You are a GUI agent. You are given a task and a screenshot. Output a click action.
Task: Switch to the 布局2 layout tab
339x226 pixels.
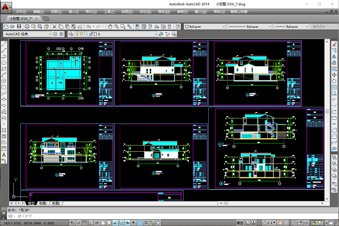coord(56,203)
